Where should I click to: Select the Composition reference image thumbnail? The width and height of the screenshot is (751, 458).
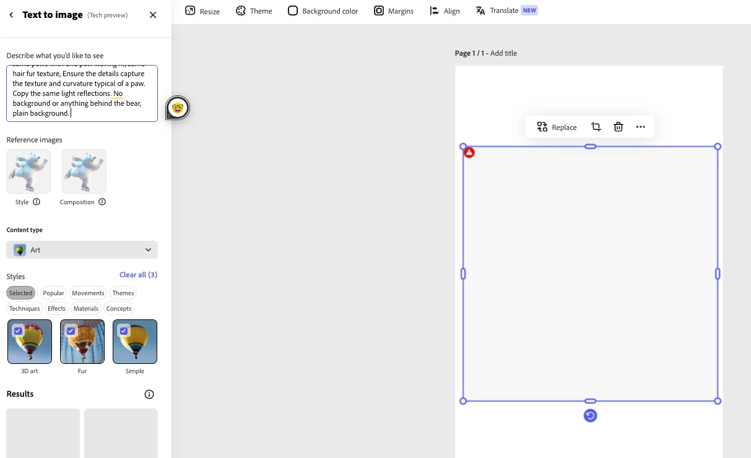84,171
